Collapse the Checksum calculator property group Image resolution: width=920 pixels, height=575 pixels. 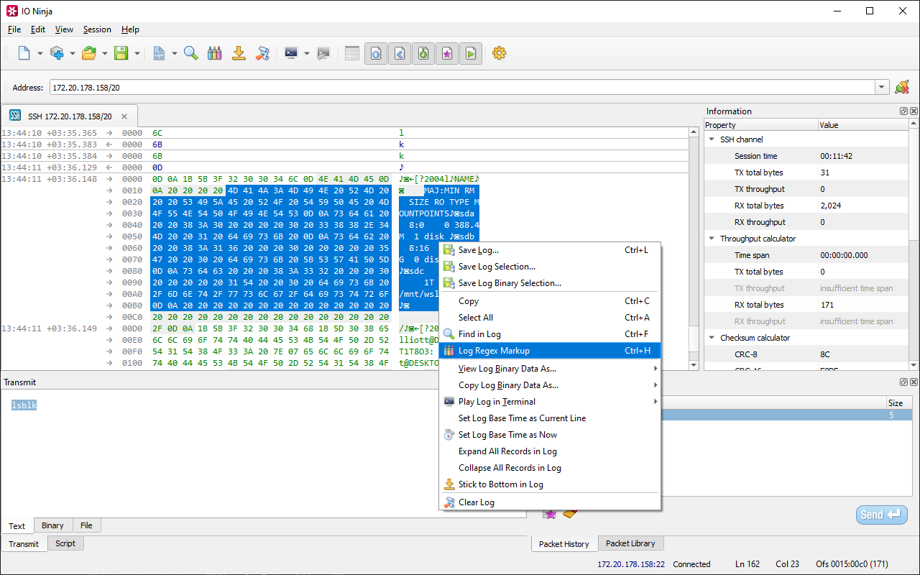point(712,338)
